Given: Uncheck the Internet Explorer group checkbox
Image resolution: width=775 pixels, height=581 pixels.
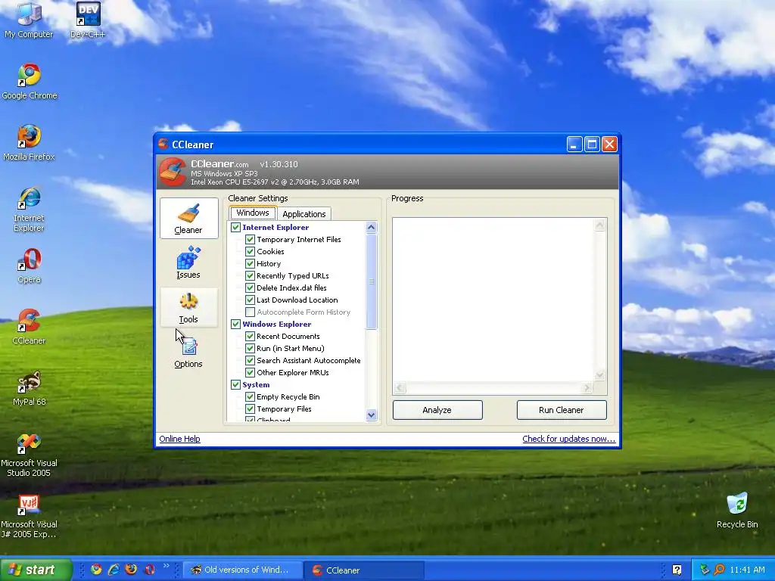Looking at the screenshot, I should pos(236,227).
